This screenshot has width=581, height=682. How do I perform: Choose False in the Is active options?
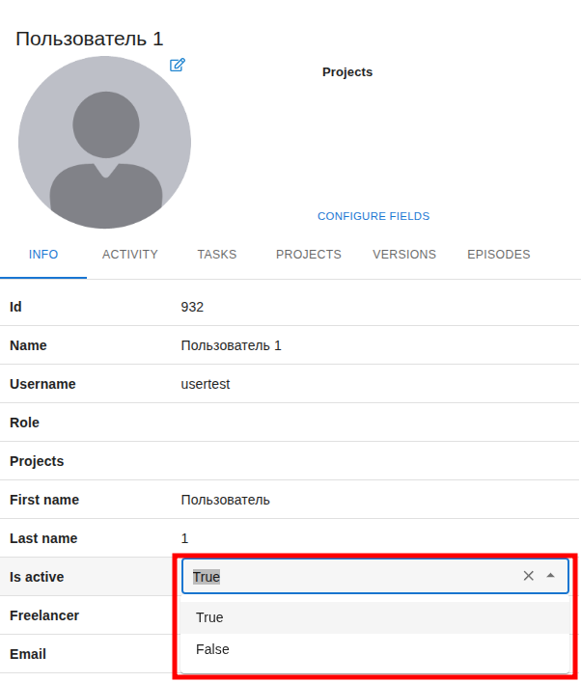[212, 649]
